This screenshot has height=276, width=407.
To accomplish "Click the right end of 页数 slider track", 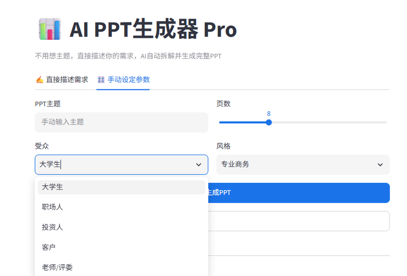I will point(386,122).
